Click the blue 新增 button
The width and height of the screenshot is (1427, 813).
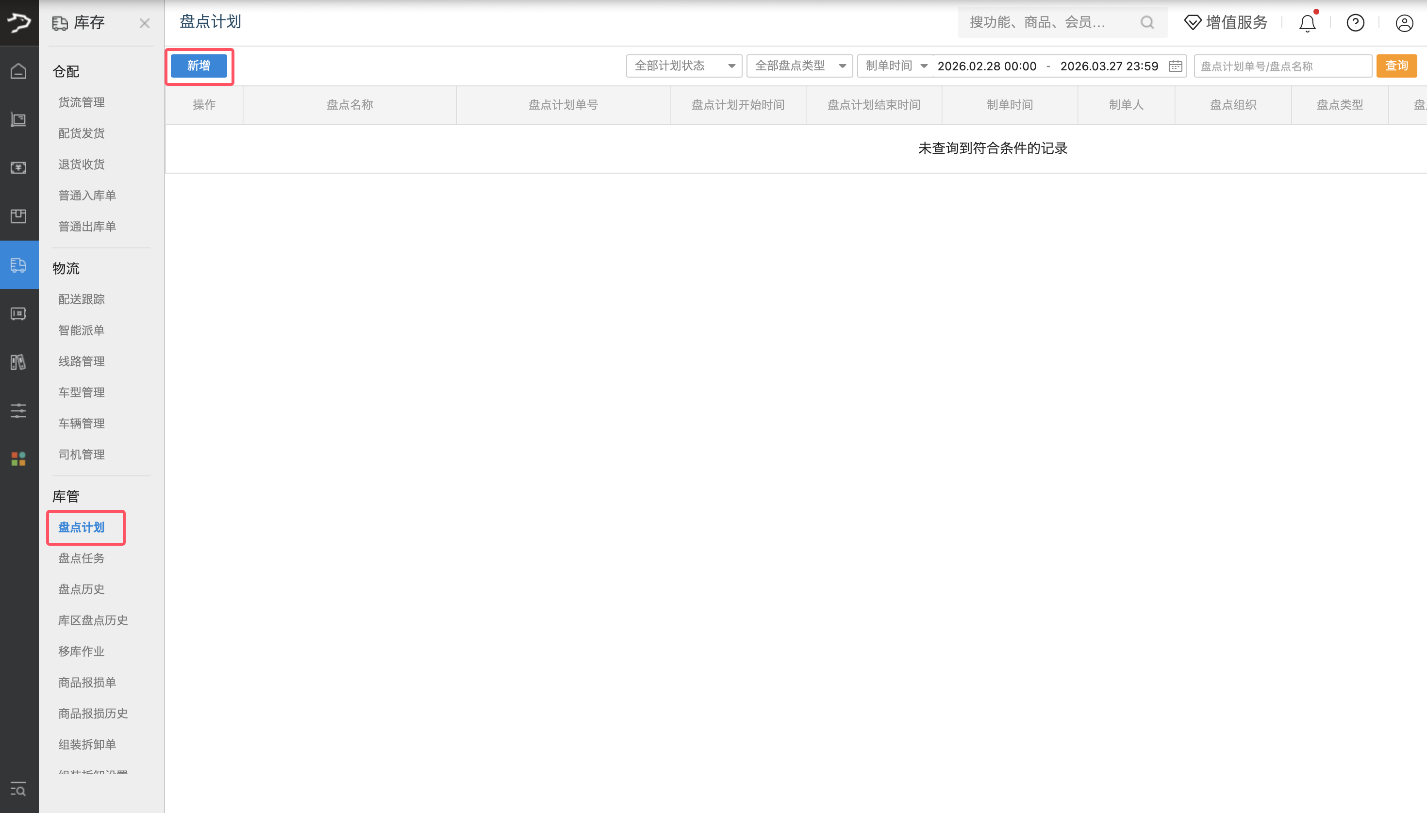[199, 66]
